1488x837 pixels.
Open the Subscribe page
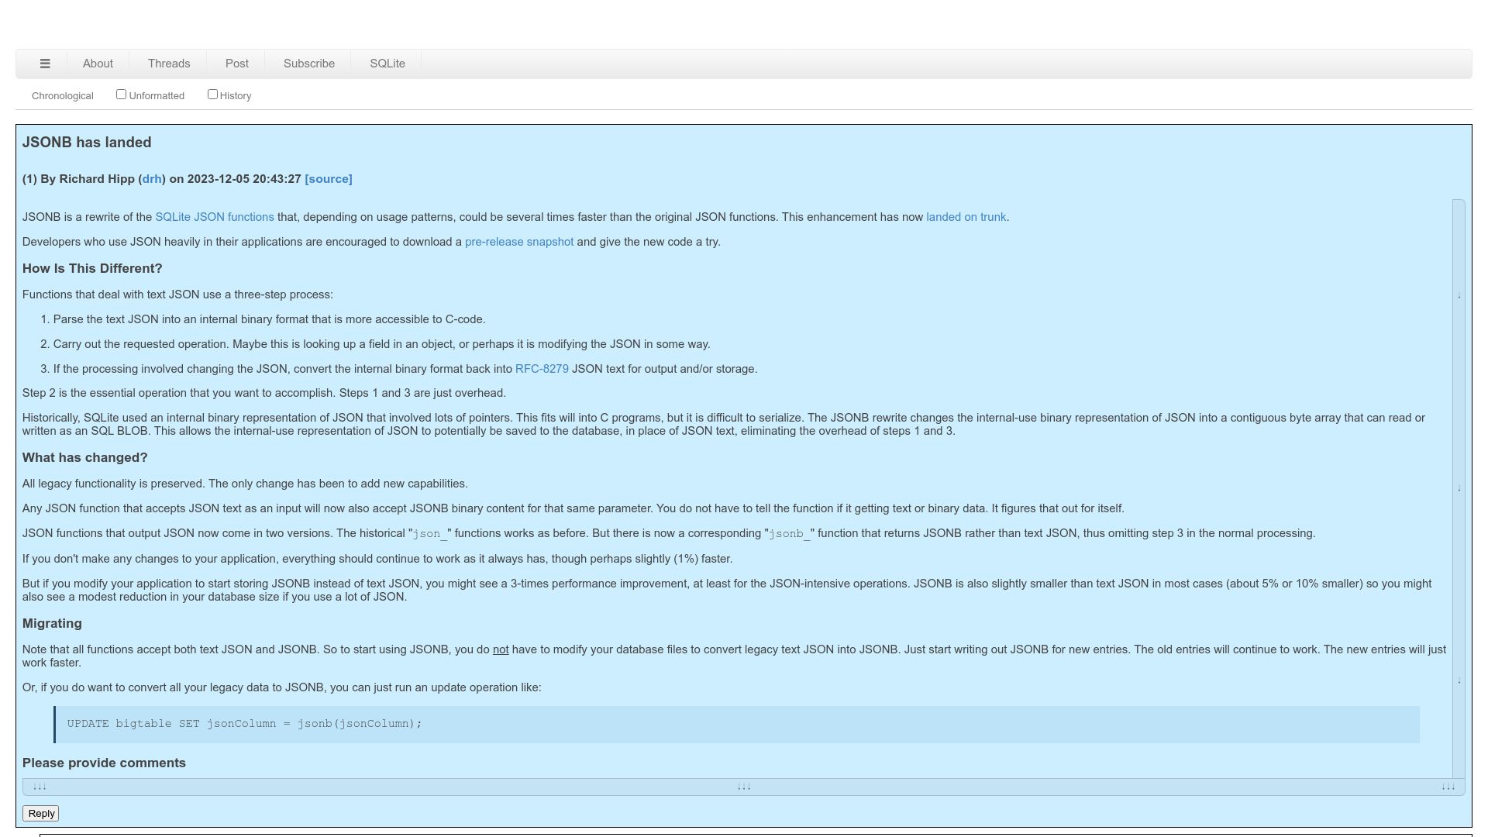point(309,64)
